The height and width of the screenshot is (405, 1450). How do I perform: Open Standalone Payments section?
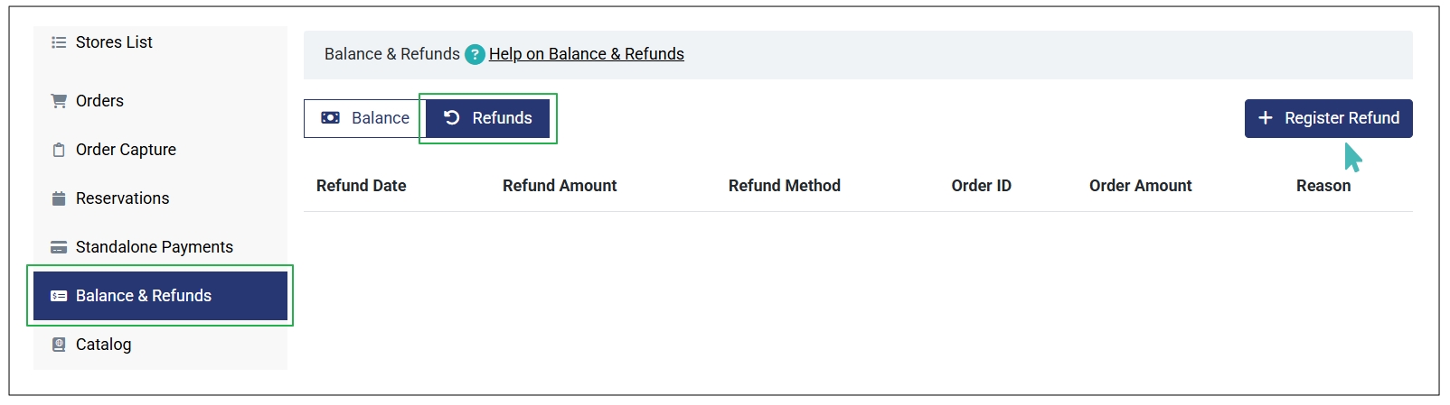click(154, 247)
